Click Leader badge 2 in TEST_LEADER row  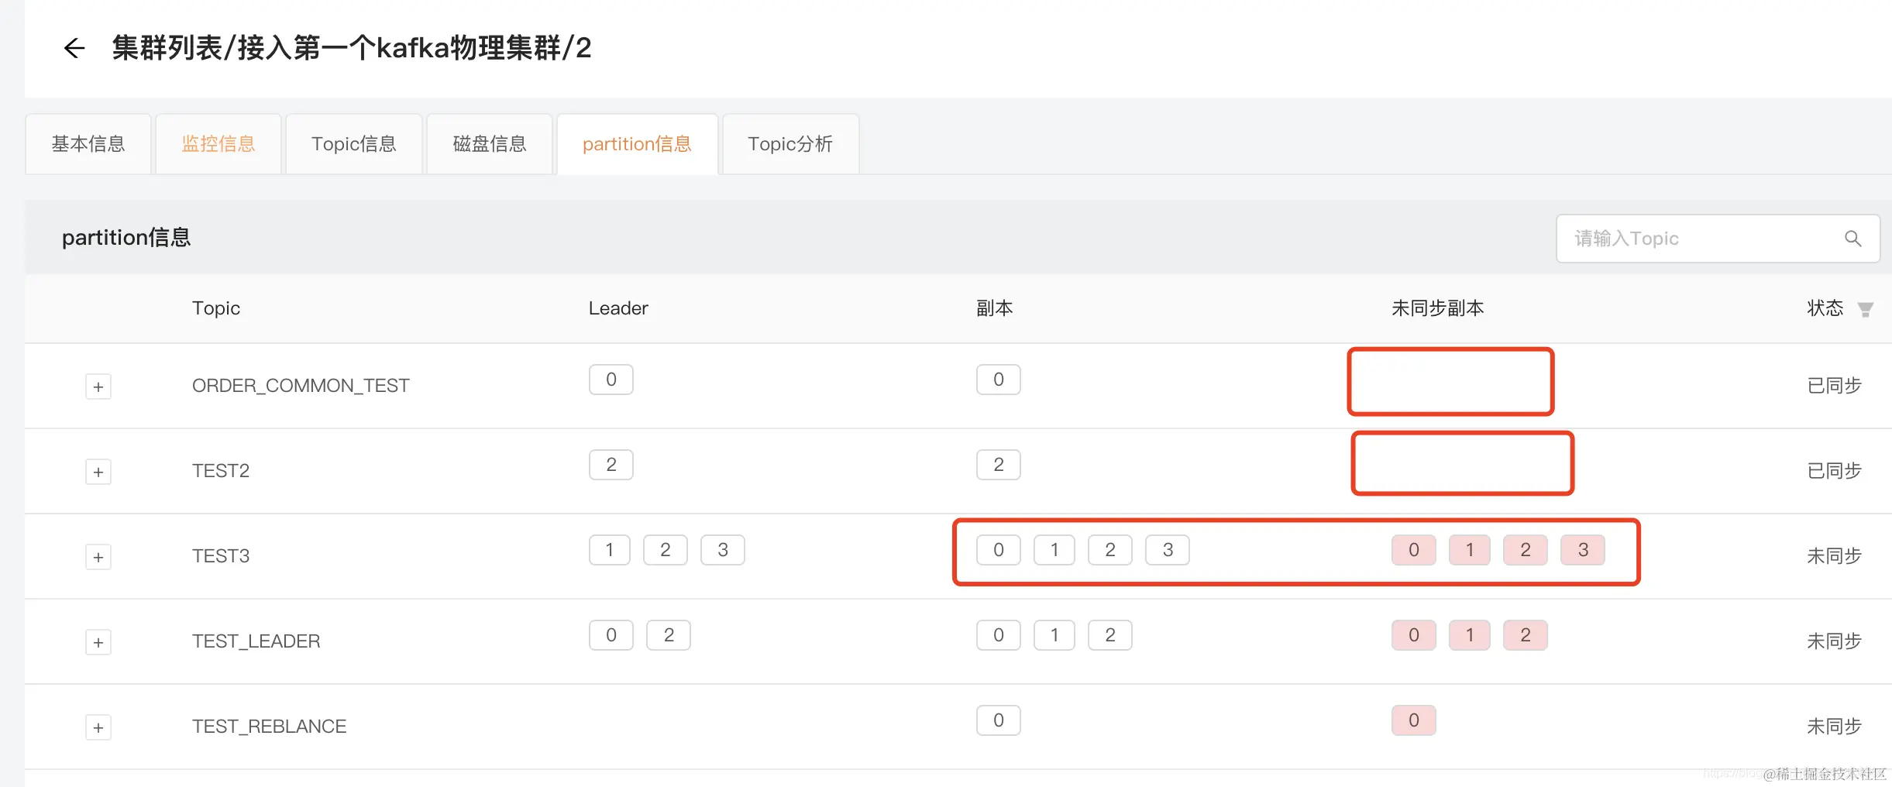[669, 635]
